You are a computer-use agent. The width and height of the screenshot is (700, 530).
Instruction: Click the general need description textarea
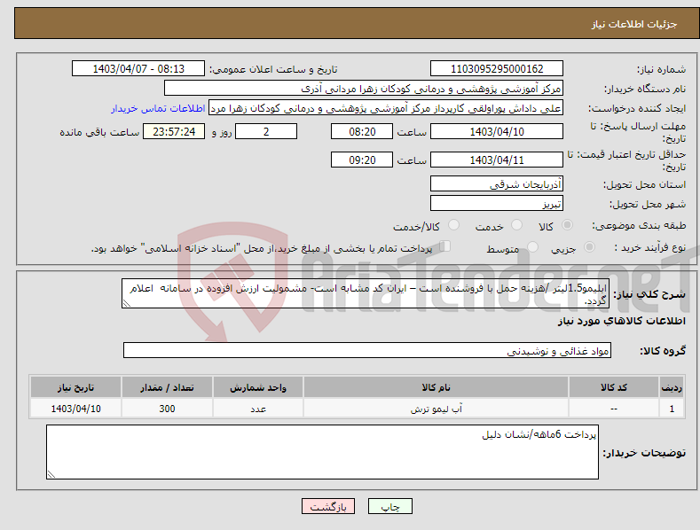tap(366, 293)
